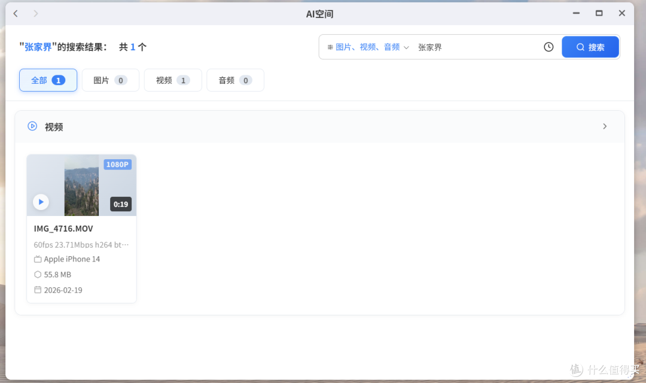Viewport: 646px width, 383px height.
Task: Click the 视频 section play-circle icon
Action: [x=32, y=126]
